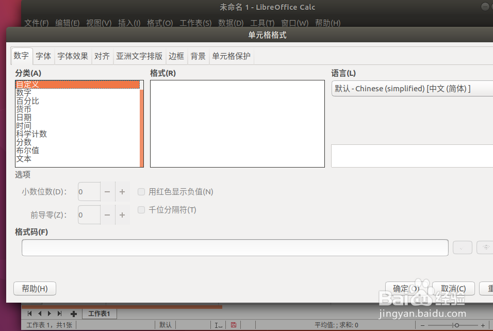Click the 前导零 input field
This screenshot has height=331, width=493.
[x=89, y=215]
